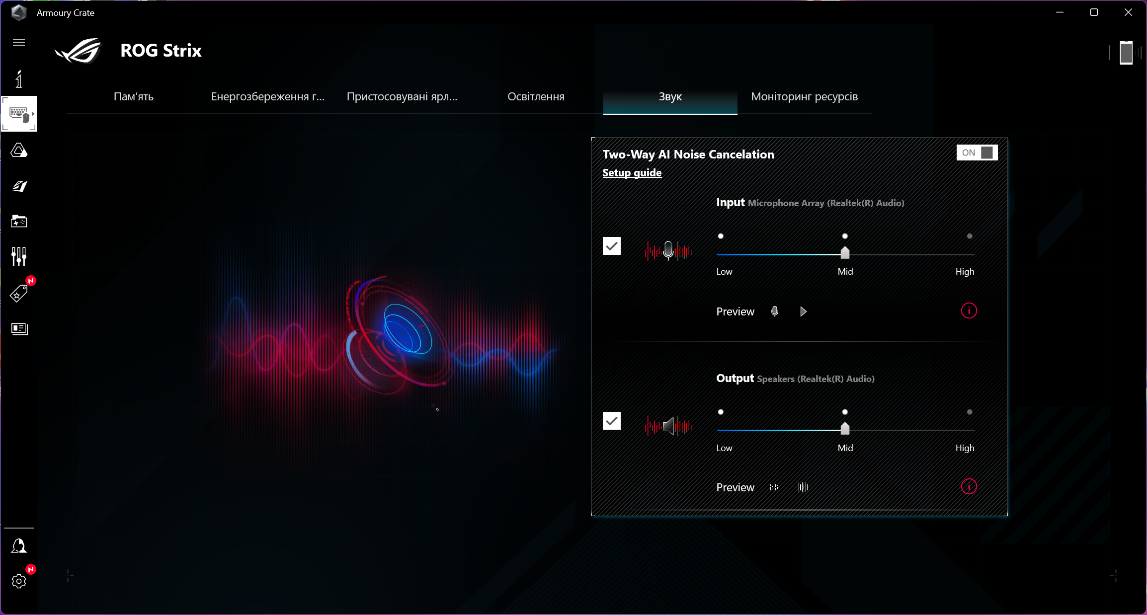1147x615 pixels.
Task: Open the Setup guide link
Action: (632, 173)
